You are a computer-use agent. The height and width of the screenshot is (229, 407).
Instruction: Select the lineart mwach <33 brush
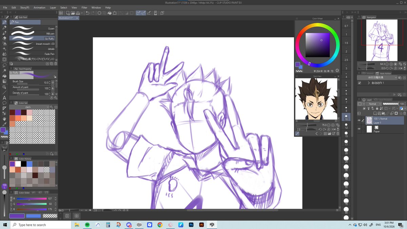[33, 44]
